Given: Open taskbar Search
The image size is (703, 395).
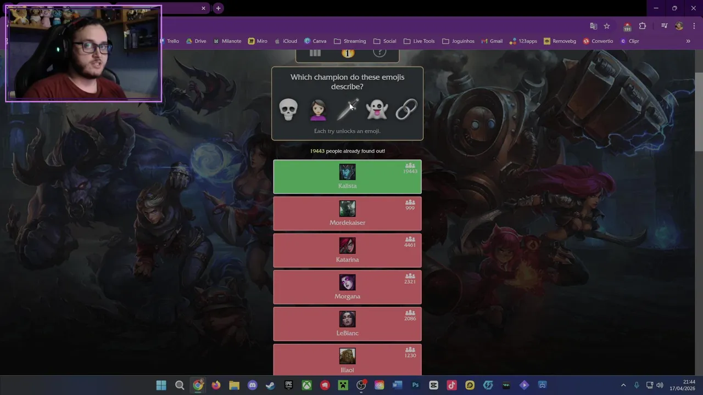Looking at the screenshot, I should coord(180,385).
